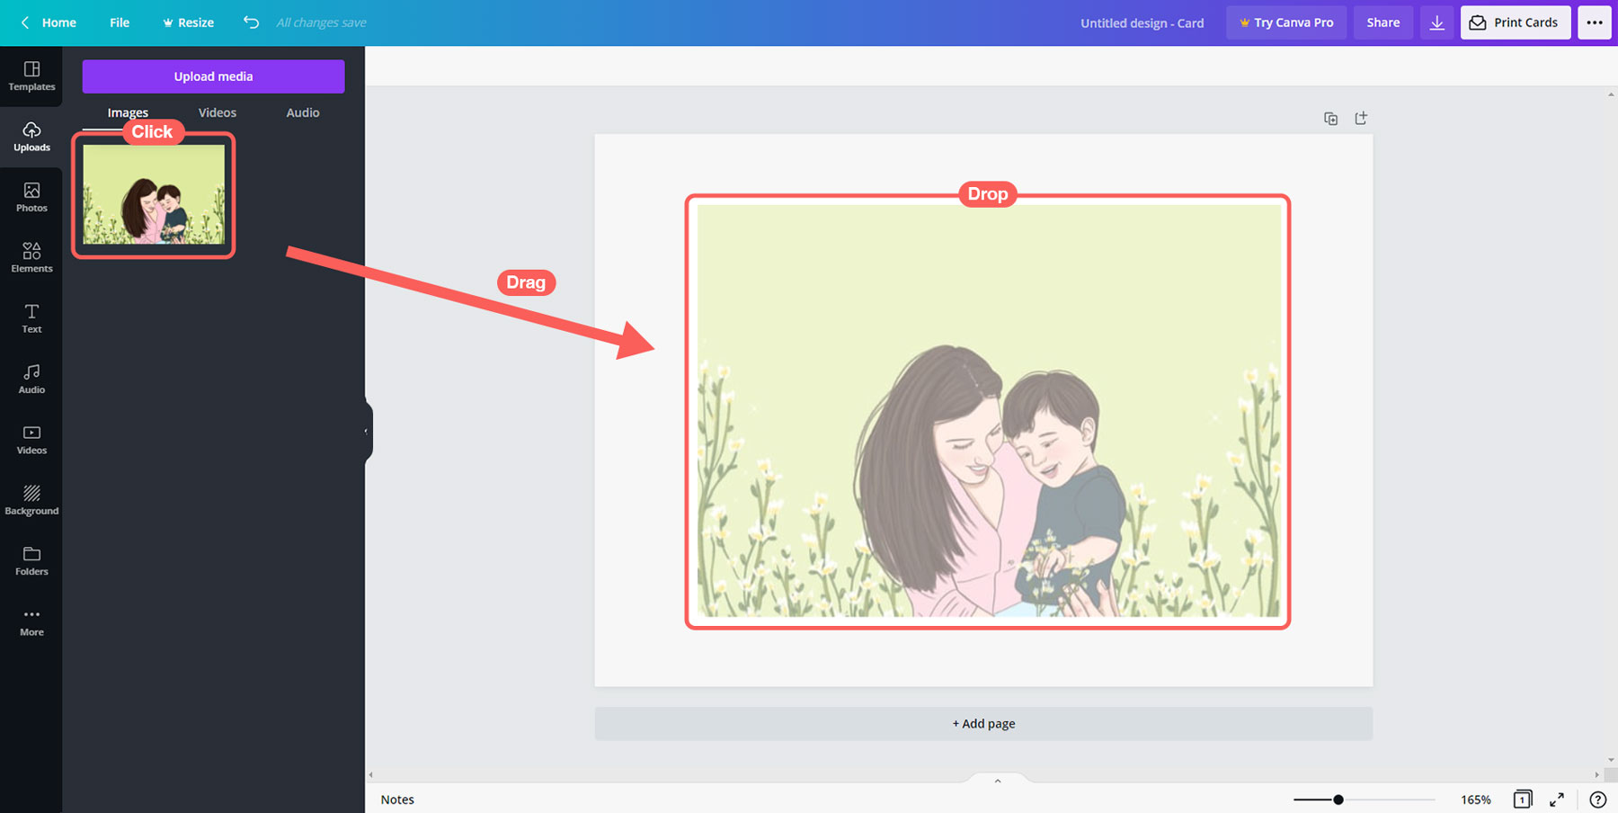Open the Templates panel in sidebar

[31, 76]
